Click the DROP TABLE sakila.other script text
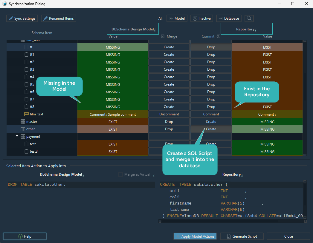Viewport: 313px width, 243px height. point(37,185)
